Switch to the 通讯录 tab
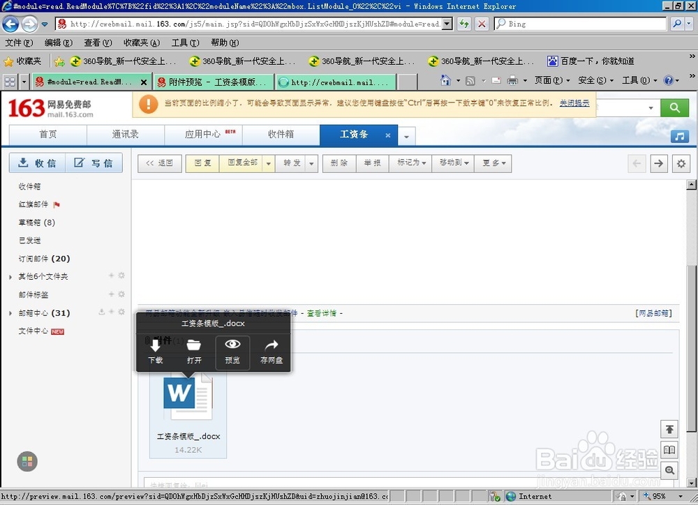This screenshot has width=698, height=505. click(x=126, y=135)
